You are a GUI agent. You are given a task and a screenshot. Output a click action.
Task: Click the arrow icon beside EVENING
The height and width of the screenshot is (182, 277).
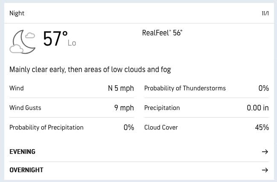(x=265, y=152)
